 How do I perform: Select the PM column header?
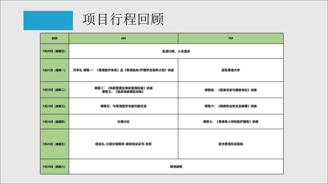(231, 38)
